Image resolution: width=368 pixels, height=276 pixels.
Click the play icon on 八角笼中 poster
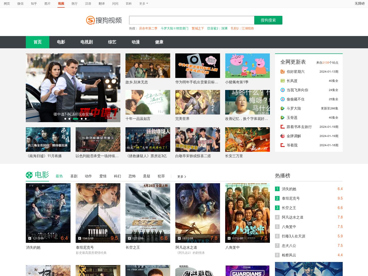point(229,238)
